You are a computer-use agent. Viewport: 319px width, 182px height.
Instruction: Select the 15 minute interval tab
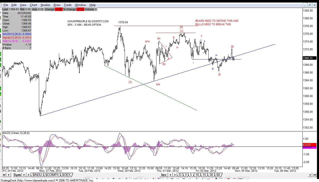click(x=204, y=175)
